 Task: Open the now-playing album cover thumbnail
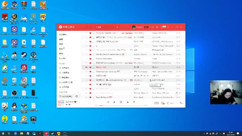[x=61, y=103]
